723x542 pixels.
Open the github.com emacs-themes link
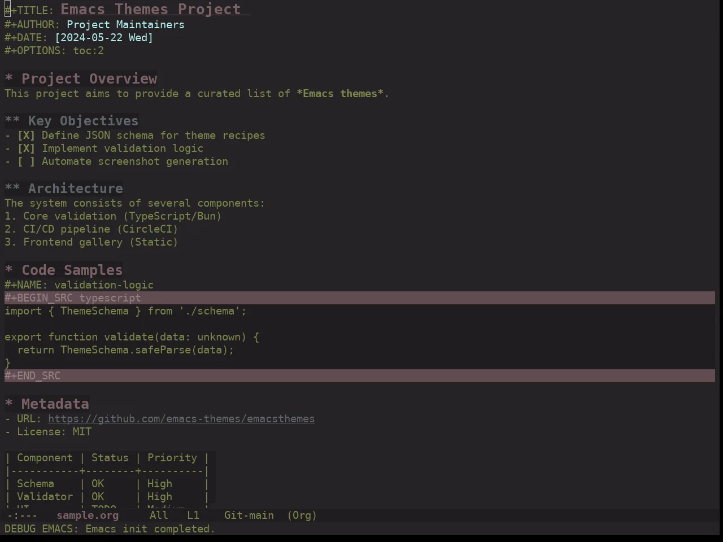point(181,419)
